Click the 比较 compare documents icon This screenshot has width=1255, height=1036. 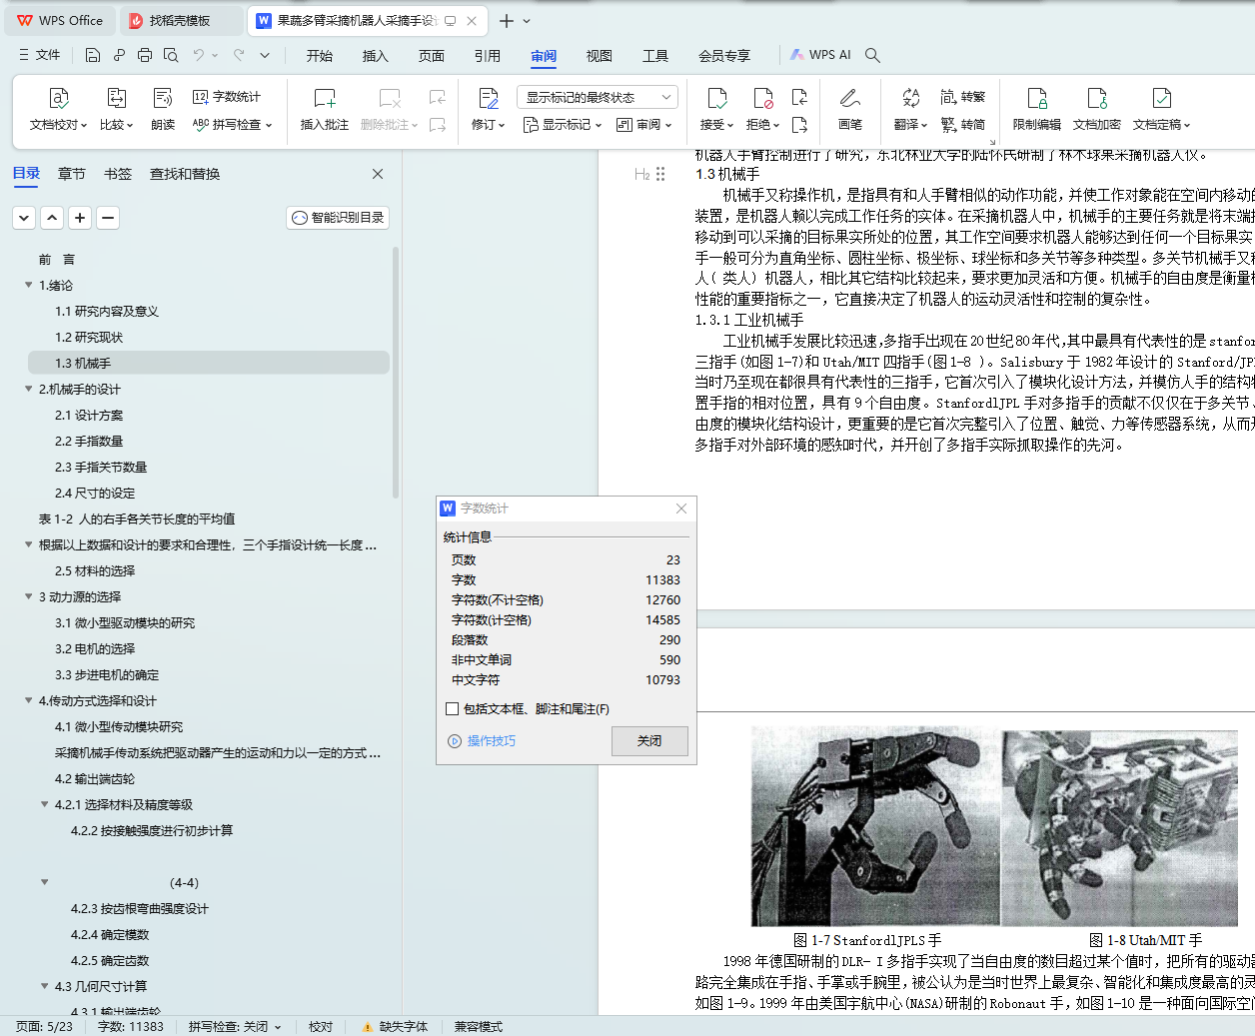116,99
